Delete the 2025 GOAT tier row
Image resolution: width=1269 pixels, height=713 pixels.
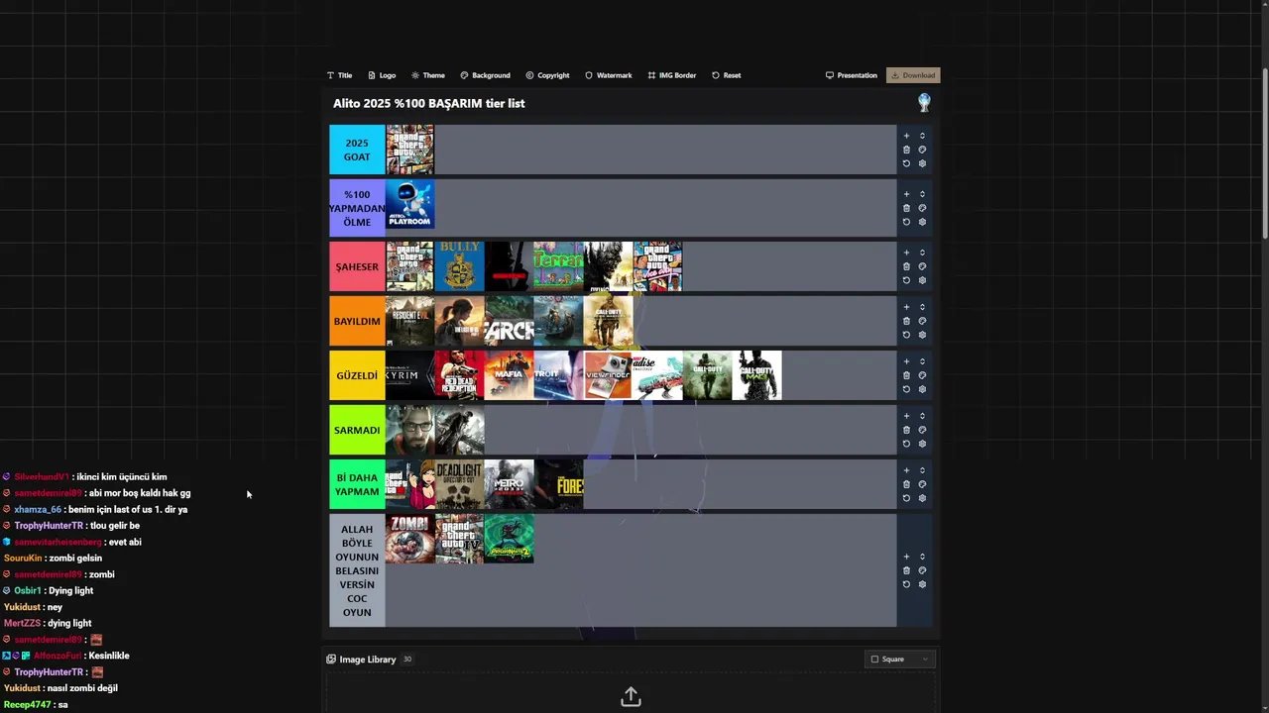click(x=906, y=150)
